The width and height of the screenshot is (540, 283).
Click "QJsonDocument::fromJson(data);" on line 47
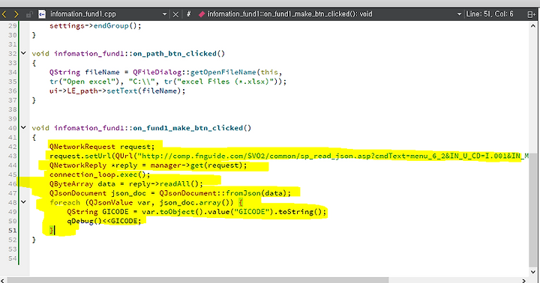pyautogui.click(x=225, y=193)
